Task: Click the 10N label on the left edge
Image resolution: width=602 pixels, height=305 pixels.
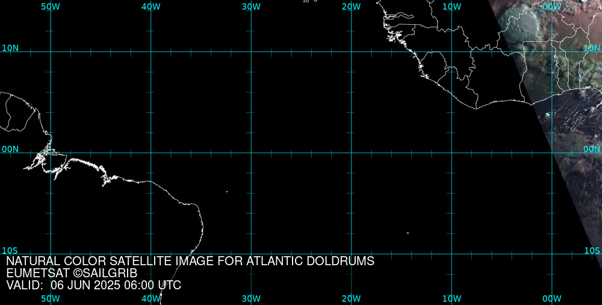Action: coord(10,48)
